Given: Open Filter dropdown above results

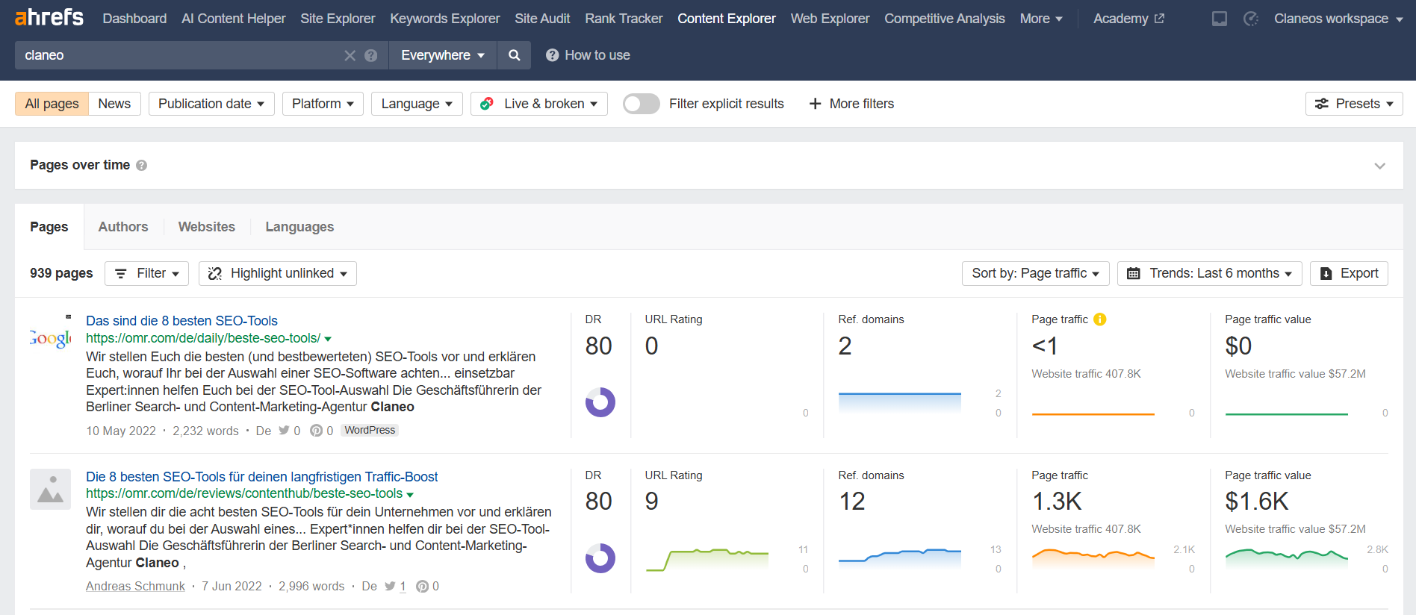Looking at the screenshot, I should point(146,273).
